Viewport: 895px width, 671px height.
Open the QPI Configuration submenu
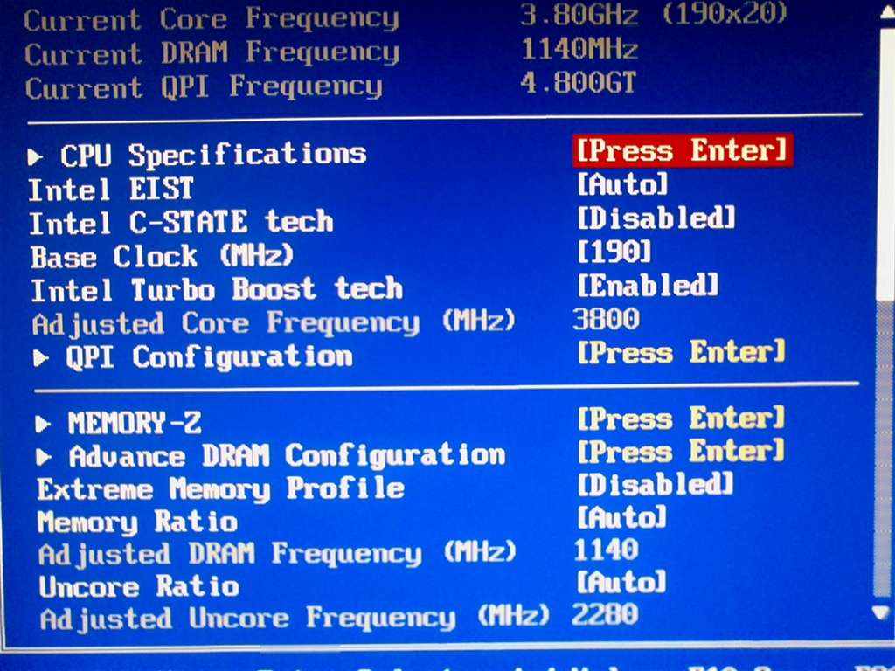coord(210,356)
